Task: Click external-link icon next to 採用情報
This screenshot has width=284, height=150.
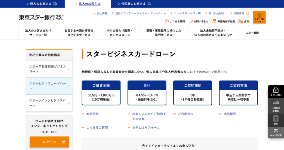Action: click(x=248, y=13)
